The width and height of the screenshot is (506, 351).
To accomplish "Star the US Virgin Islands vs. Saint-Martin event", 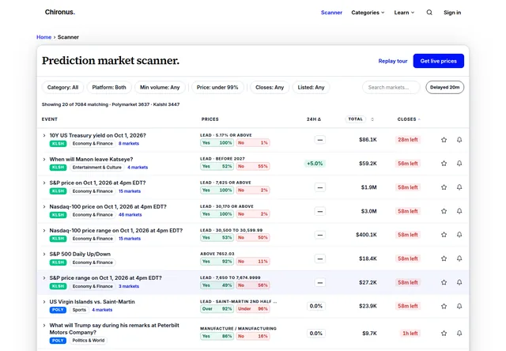I will (444, 306).
